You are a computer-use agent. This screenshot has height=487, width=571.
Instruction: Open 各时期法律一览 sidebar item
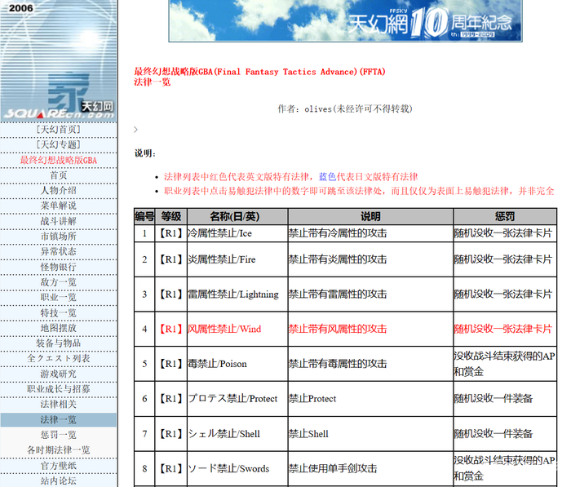click(58, 450)
